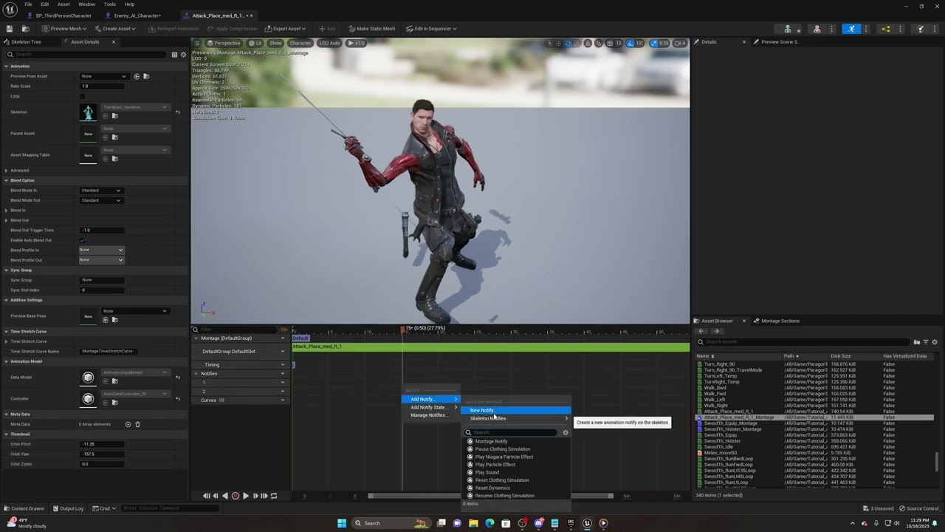Toggle the Loop checkbox

click(82, 96)
